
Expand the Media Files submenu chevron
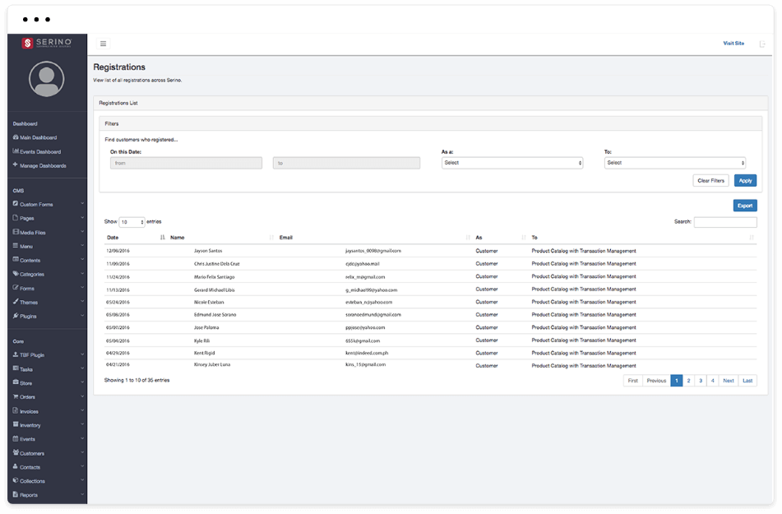(82, 232)
